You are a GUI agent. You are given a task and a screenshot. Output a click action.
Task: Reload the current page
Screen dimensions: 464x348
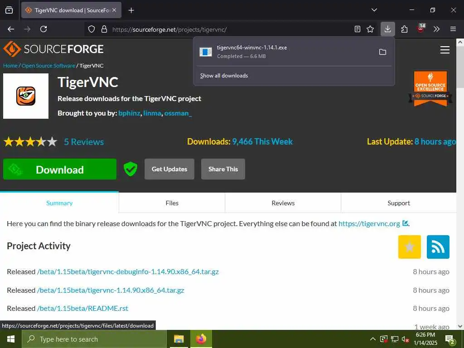click(43, 29)
